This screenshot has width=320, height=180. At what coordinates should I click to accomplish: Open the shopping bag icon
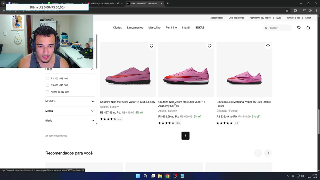308,28
